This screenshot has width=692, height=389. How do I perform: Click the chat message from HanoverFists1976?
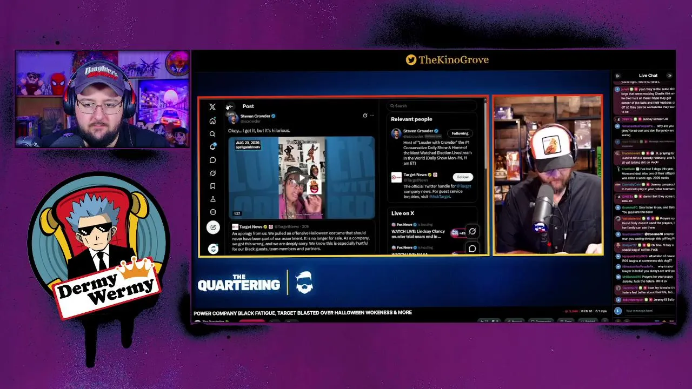[646, 259]
